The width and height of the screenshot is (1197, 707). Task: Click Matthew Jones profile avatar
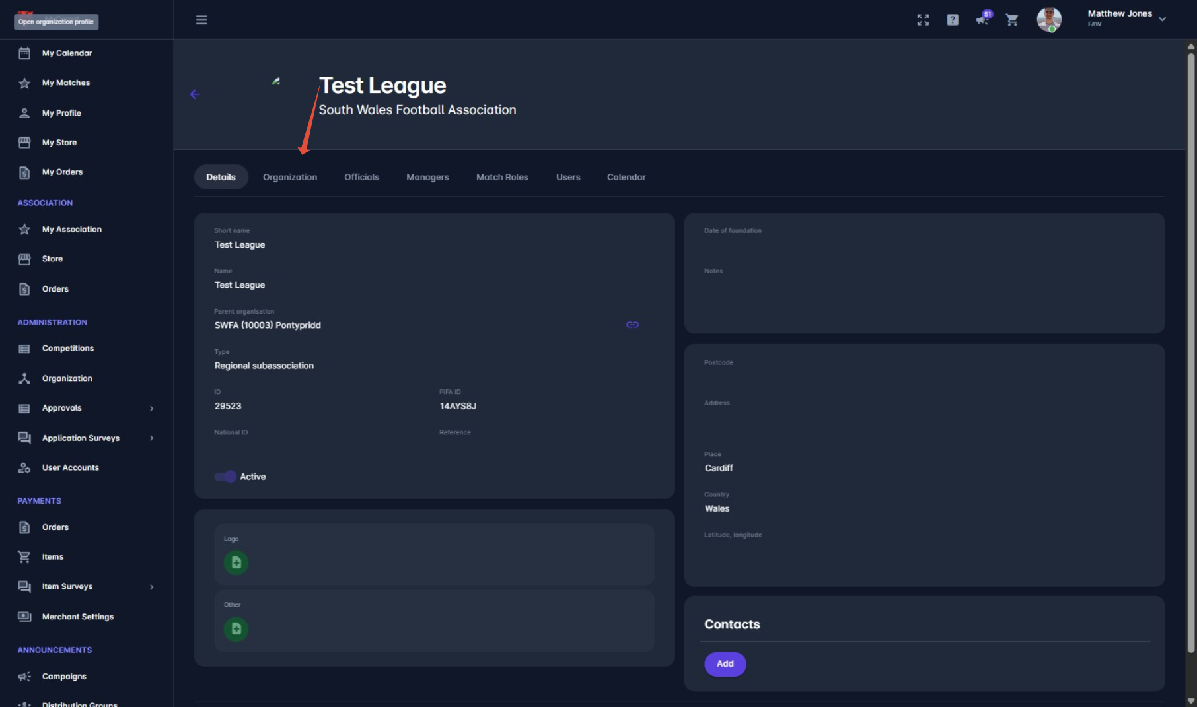click(x=1049, y=19)
